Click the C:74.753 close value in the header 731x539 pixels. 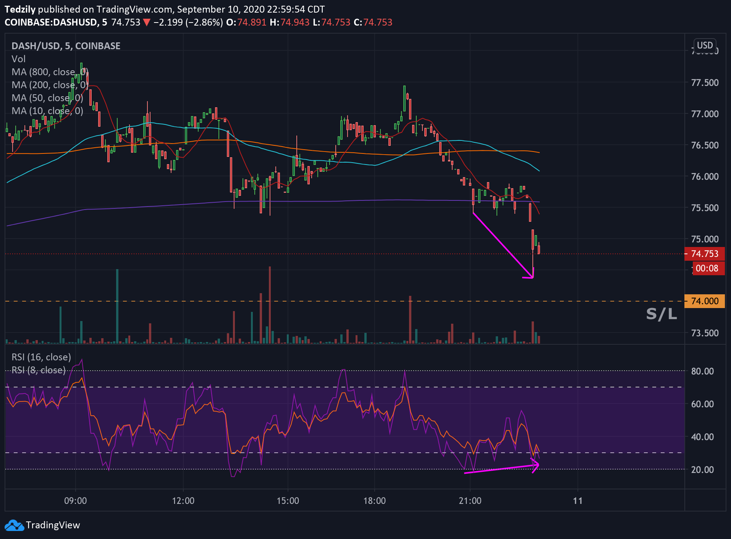point(373,23)
